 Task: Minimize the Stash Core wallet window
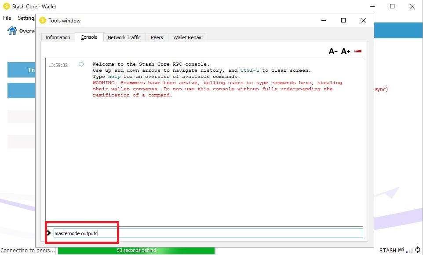coord(372,6)
